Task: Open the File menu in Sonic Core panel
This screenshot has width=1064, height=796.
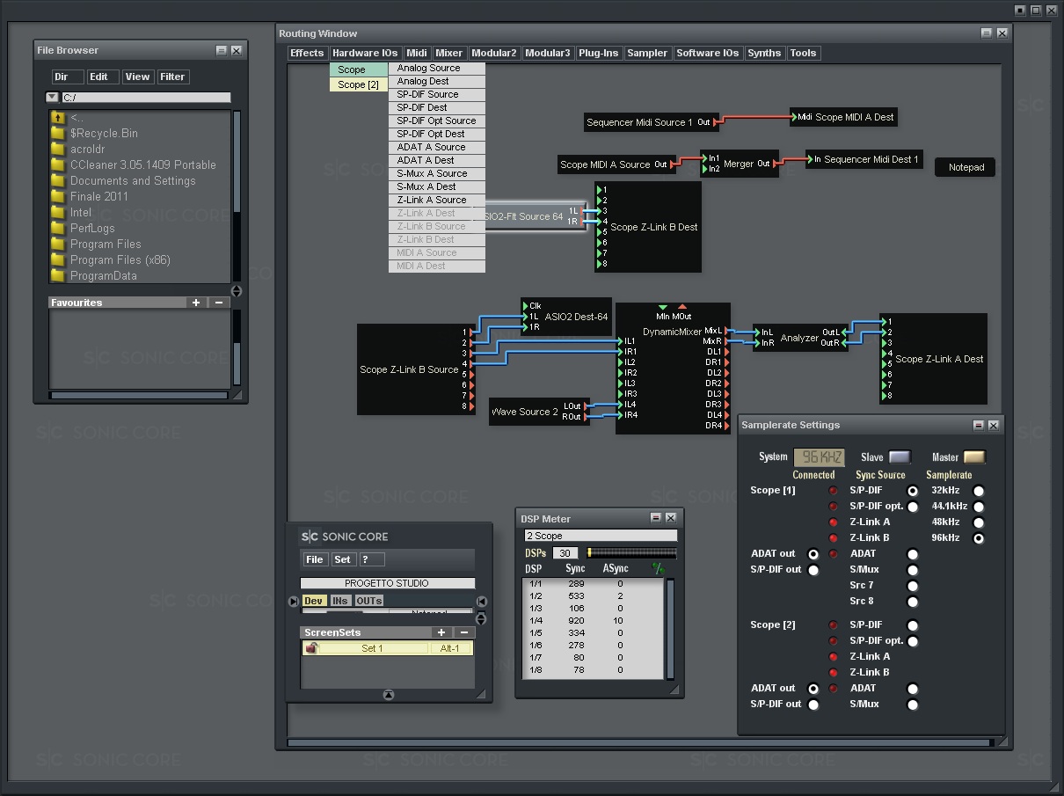Action: tap(315, 559)
